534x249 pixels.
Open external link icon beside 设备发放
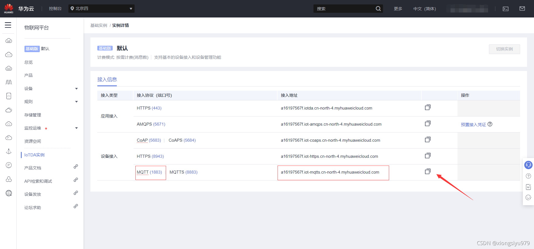76,193
